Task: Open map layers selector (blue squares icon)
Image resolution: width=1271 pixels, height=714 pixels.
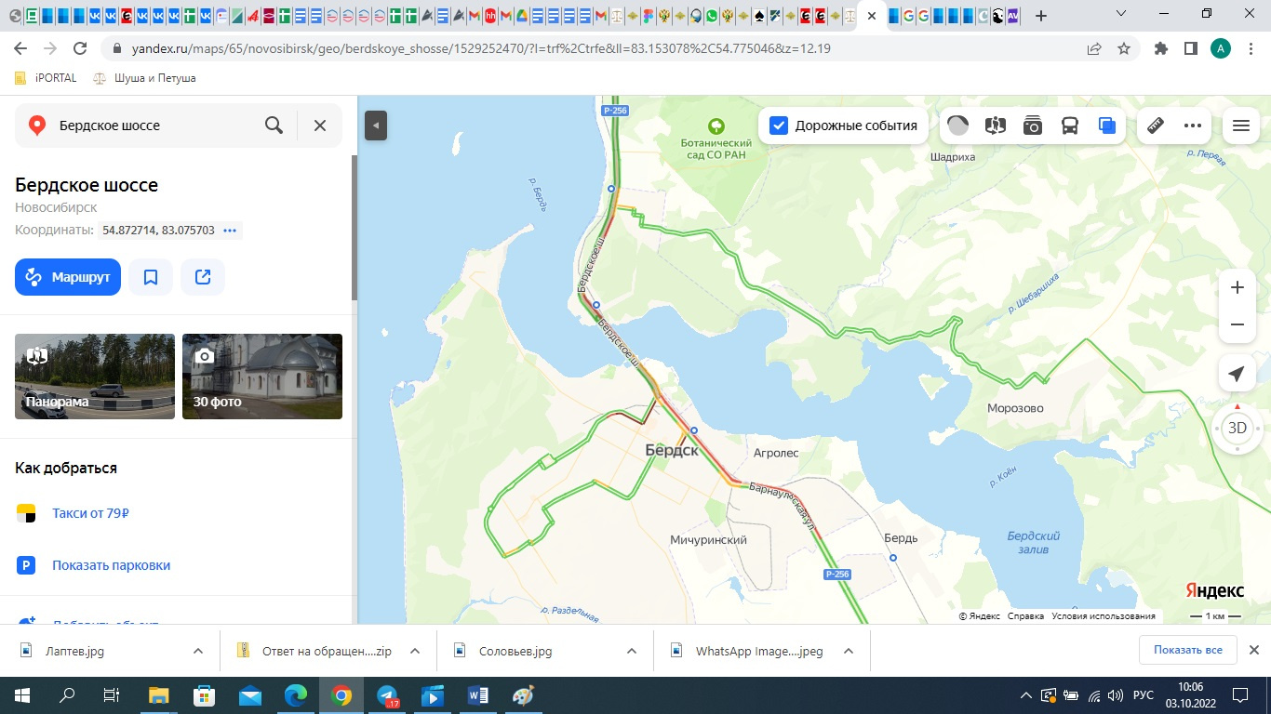Action: pos(1107,126)
